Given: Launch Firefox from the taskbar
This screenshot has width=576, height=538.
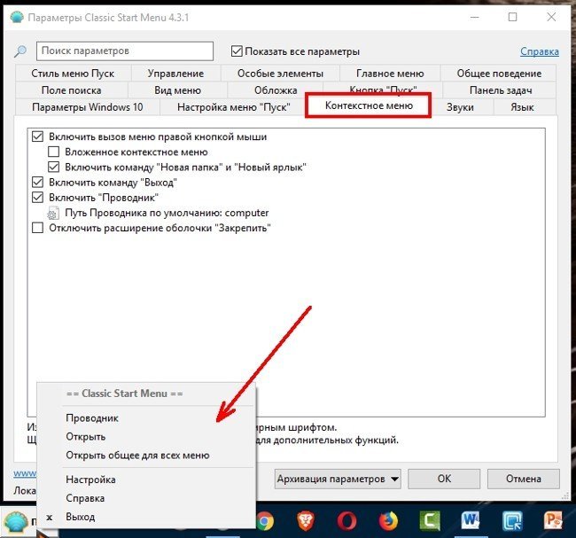Looking at the screenshot, I should click(388, 521).
